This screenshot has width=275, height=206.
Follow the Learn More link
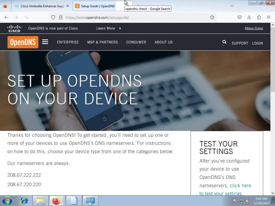tap(106, 28)
